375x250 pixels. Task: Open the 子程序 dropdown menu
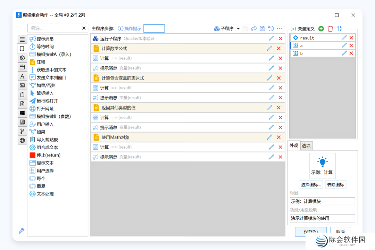[x=239, y=28]
